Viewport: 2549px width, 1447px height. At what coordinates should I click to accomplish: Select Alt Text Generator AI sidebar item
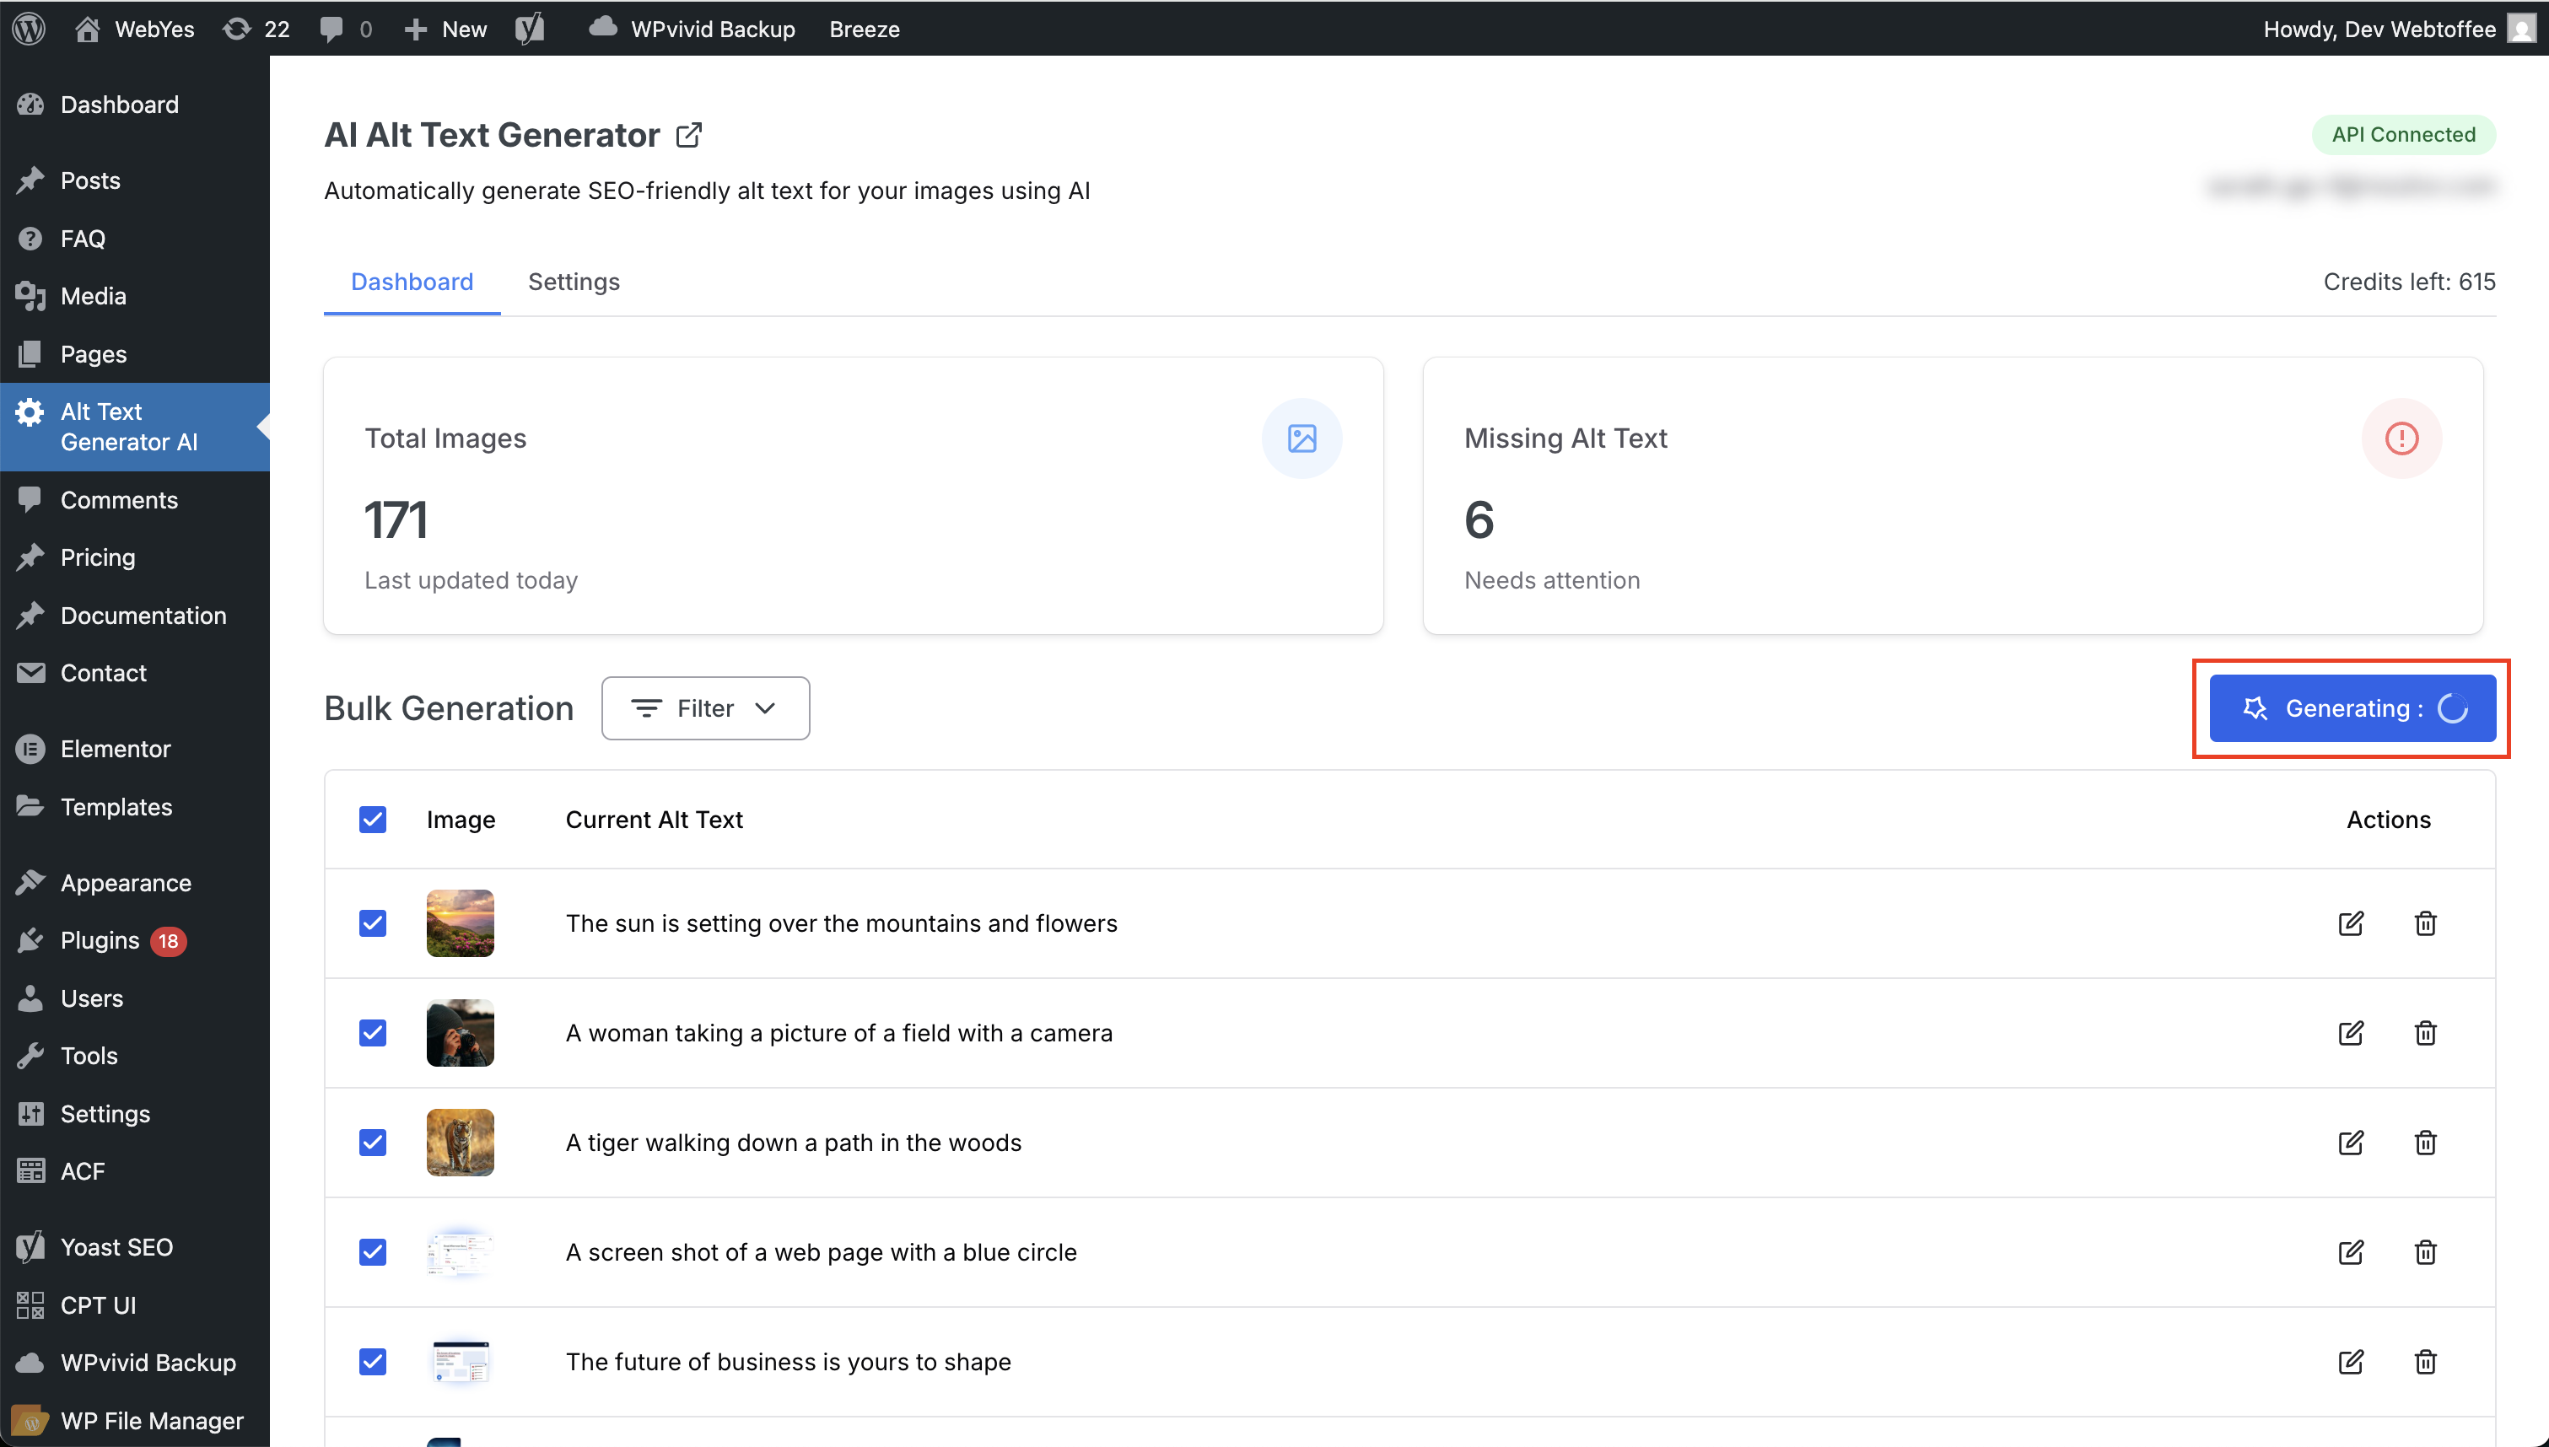pyautogui.click(x=135, y=427)
